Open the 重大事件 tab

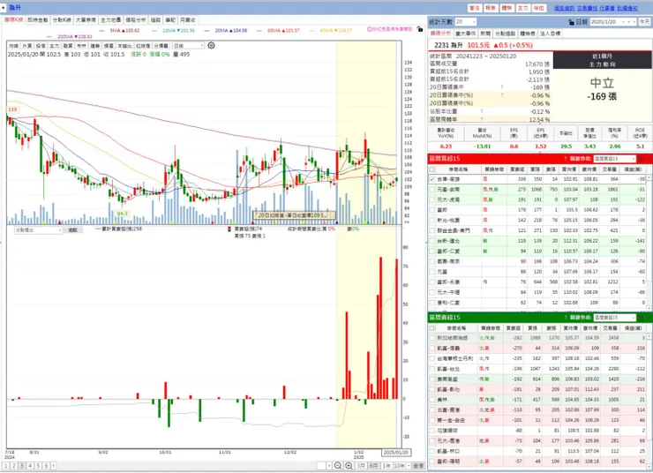click(466, 34)
